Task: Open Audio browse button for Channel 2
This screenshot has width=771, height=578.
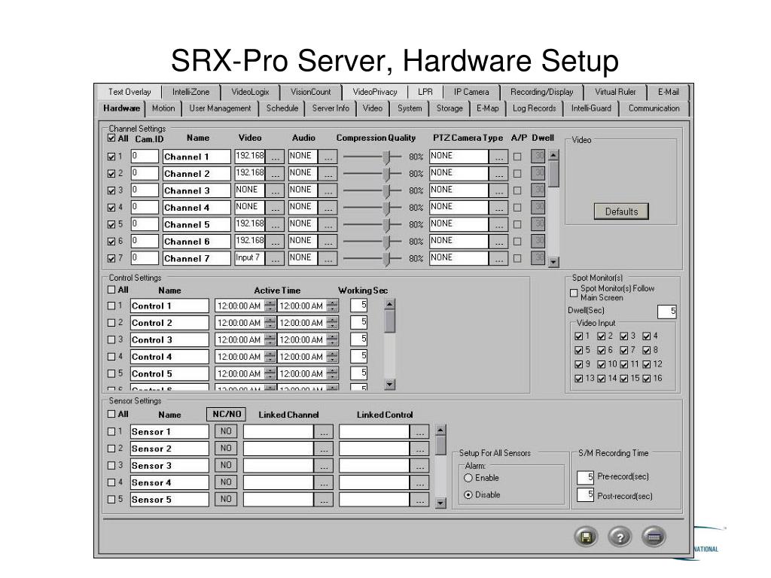Action: pos(328,174)
